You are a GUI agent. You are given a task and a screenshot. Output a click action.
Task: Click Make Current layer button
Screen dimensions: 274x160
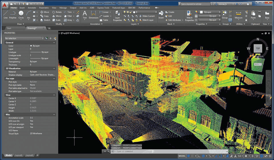[x=147, y=16]
